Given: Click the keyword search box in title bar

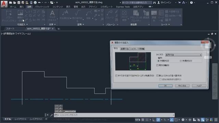Looking at the screenshot, I should [x=137, y=2].
